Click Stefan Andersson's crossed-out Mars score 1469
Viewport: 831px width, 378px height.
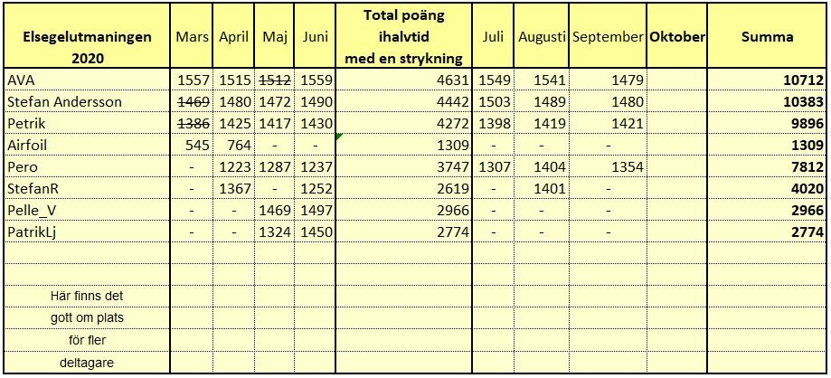coord(193,102)
